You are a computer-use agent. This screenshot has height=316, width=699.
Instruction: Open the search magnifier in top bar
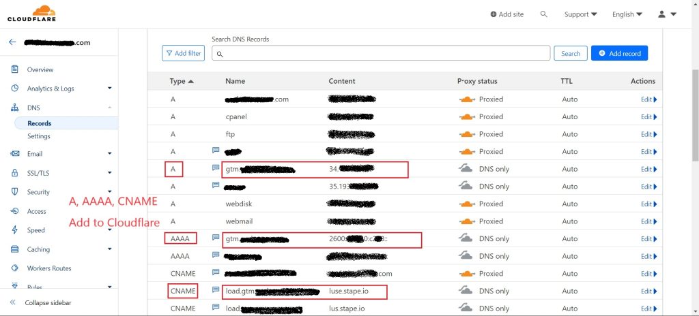(x=543, y=14)
